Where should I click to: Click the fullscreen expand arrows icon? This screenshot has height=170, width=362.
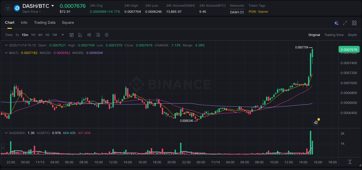345,23
